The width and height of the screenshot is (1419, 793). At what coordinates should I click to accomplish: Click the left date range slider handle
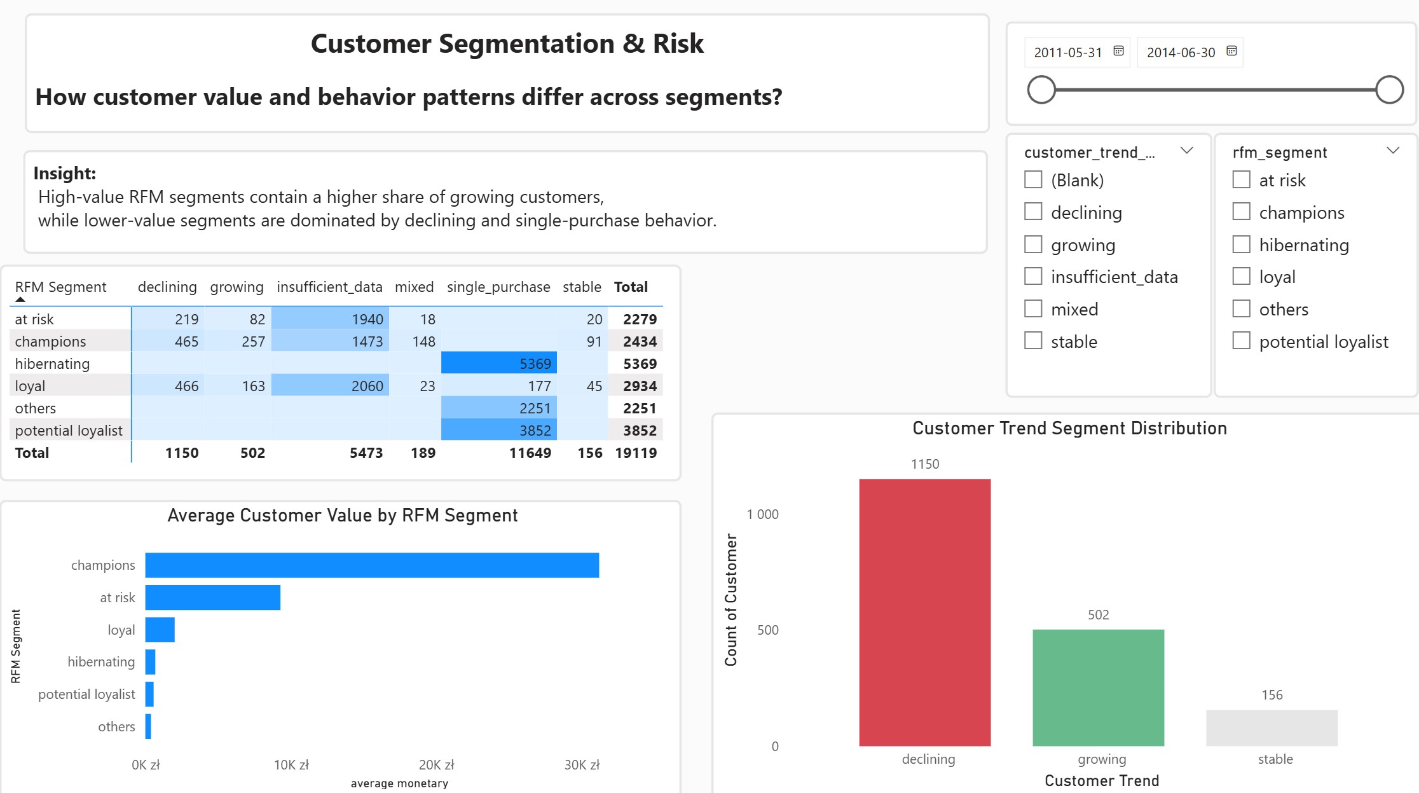pyautogui.click(x=1041, y=90)
